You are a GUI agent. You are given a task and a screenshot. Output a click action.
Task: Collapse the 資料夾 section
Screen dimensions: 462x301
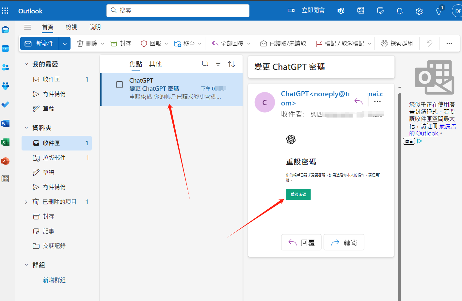[26, 128]
